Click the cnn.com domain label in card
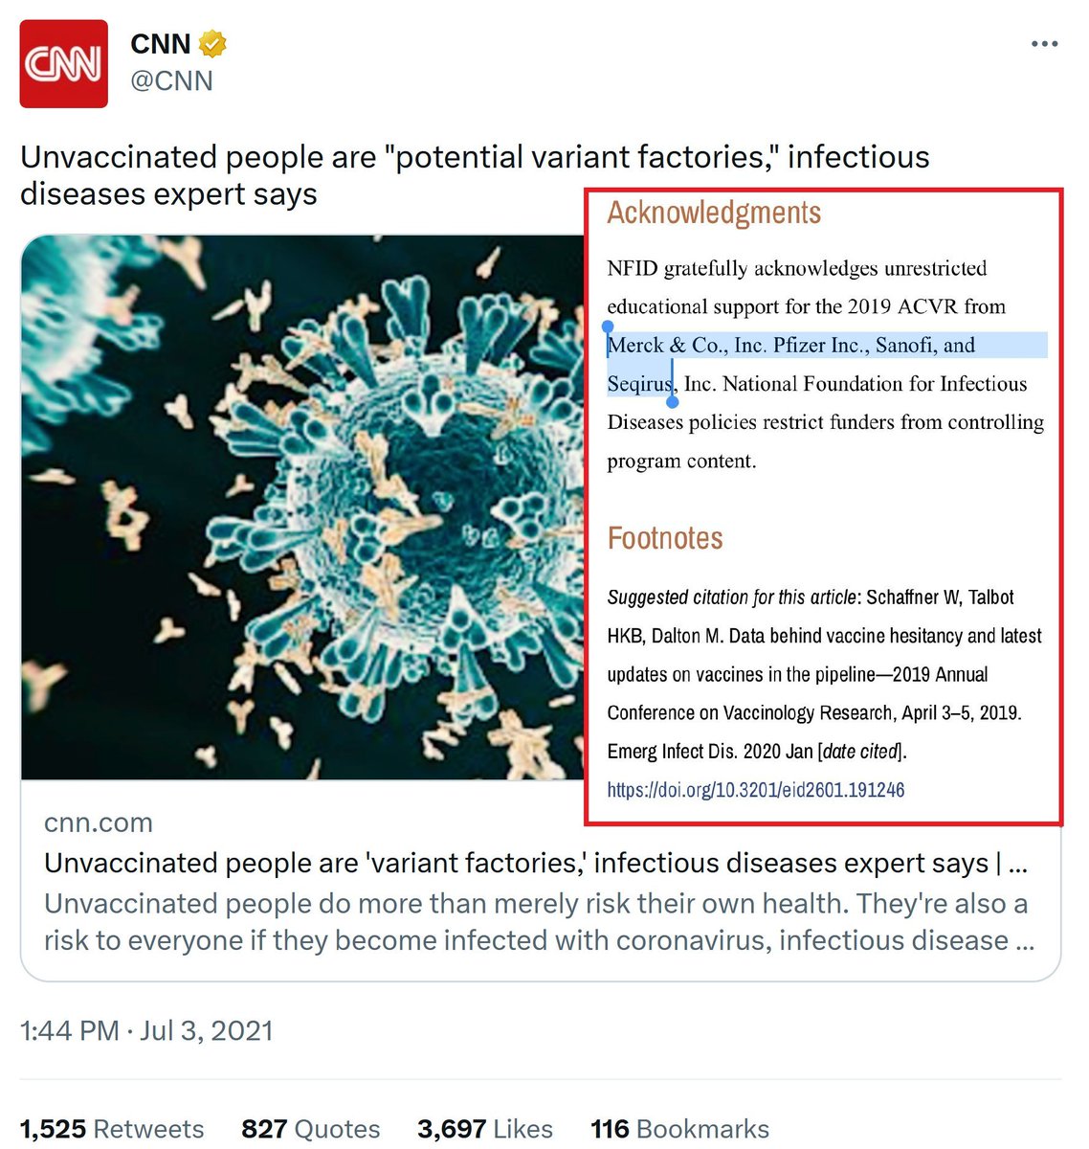The image size is (1089, 1149). click(99, 822)
